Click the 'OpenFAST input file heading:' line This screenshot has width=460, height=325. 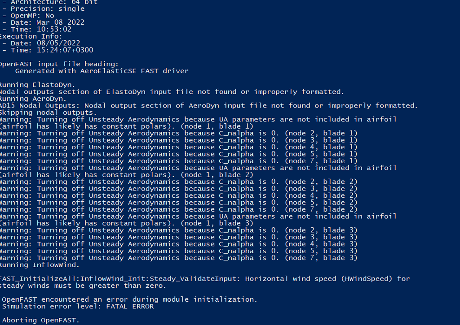59,64
